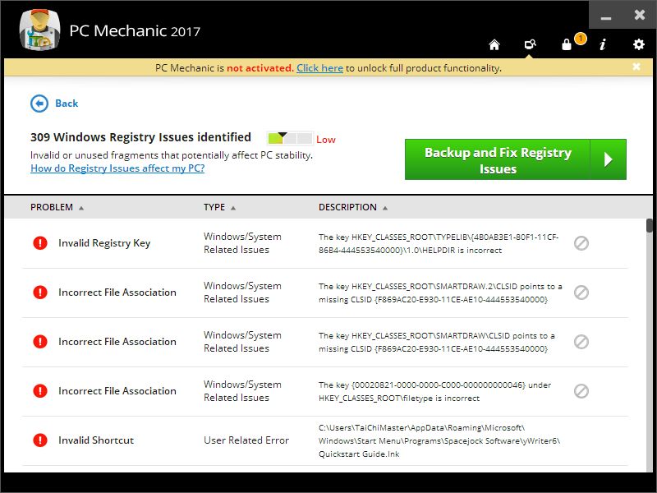Click the TYPELIB HELPDIR description text

[x=439, y=243]
